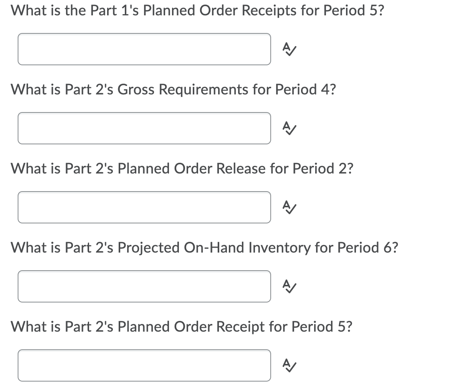Click the question text about Part 2's Gross Requirements
Image resolution: width=460 pixels, height=390 pixels.
point(173,90)
